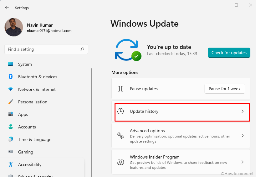Click the Accessibility figure icon
256x177 pixels.
click(x=11, y=164)
